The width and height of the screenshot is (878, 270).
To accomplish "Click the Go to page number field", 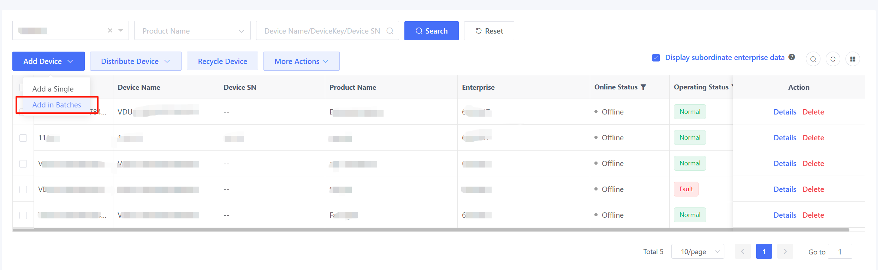I will coord(840,252).
